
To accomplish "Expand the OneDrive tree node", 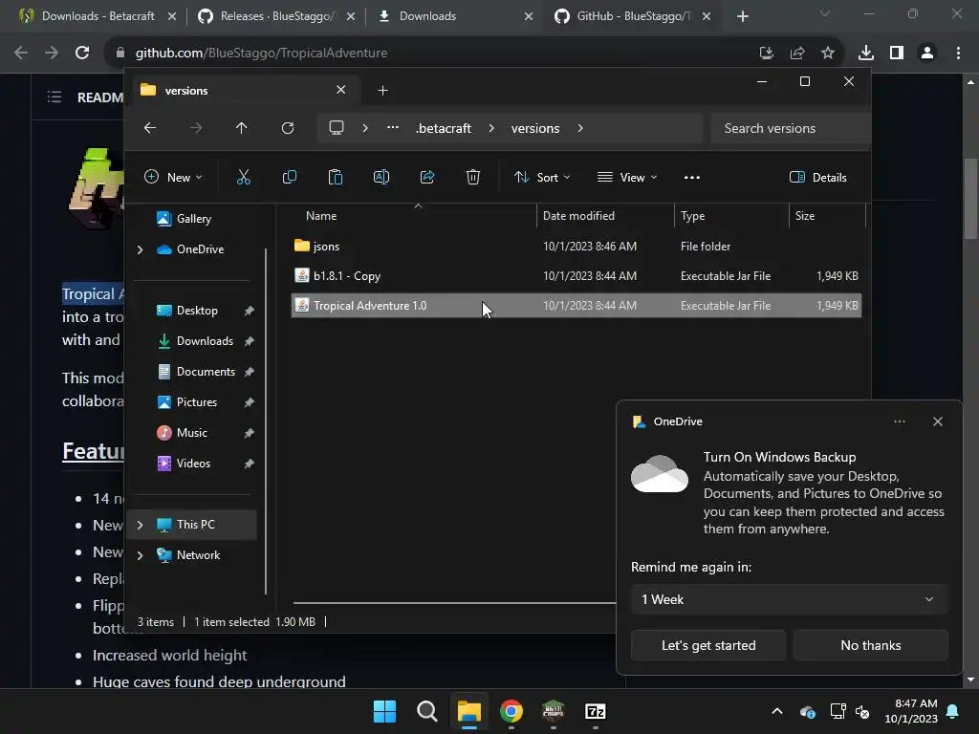I will point(140,249).
